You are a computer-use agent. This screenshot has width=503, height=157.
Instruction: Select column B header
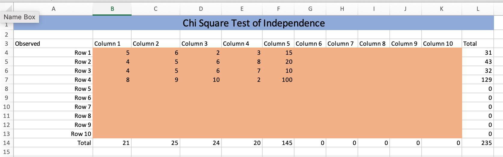pos(112,9)
